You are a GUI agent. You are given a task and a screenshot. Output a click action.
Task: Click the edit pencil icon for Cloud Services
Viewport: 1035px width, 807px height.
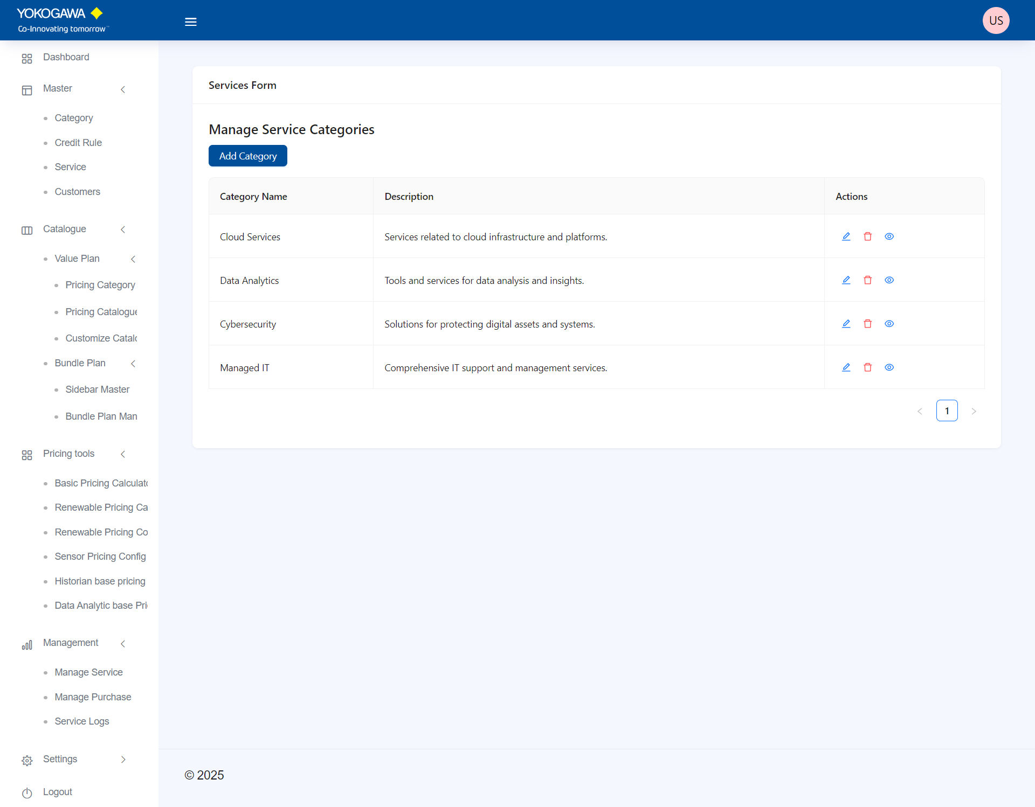tap(846, 236)
